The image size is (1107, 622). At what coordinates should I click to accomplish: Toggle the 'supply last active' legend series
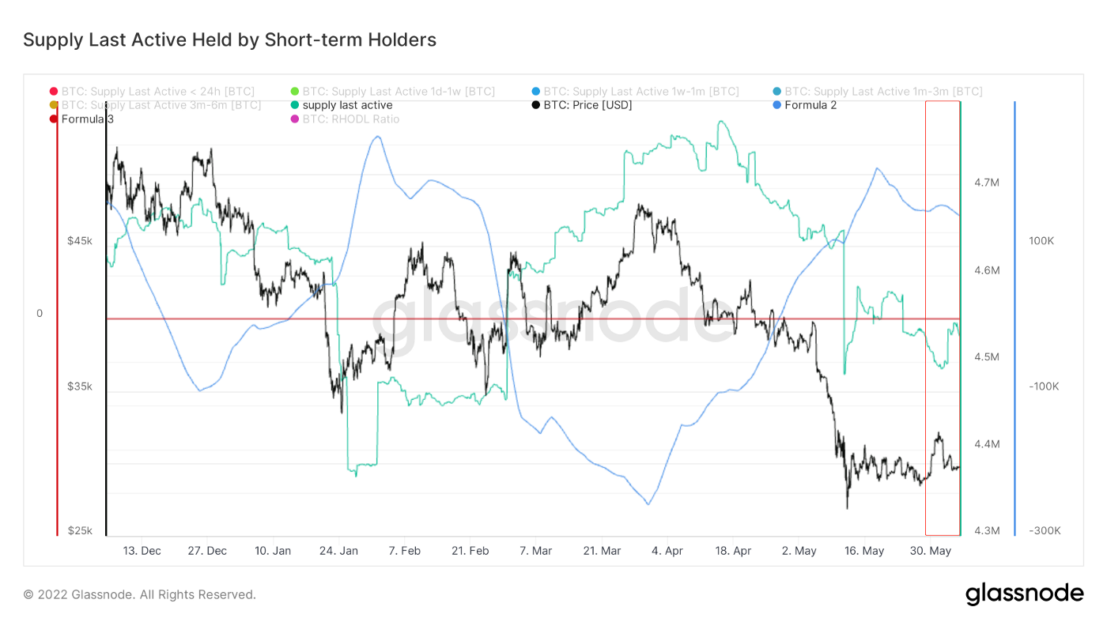[347, 105]
